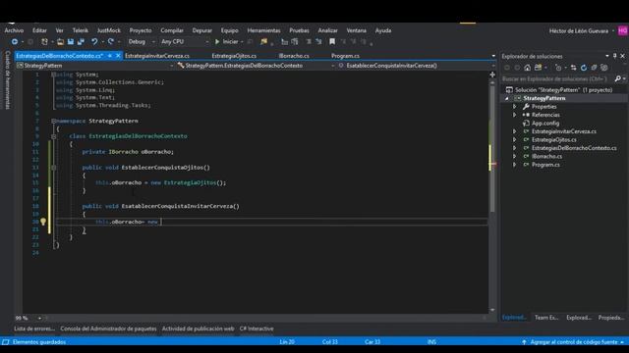Click the Collapse All icon in Solution Explorer
Image resolution: width=629 pixels, height=353 pixels.
tap(594, 68)
